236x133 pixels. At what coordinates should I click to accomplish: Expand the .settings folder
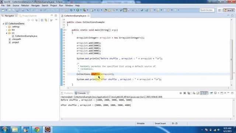coord(7,27)
